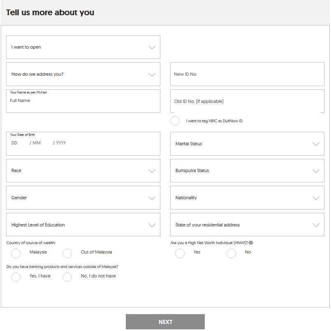Screen dimensions: 331x331
Task: Expand the Race dropdown
Action: 83,171
